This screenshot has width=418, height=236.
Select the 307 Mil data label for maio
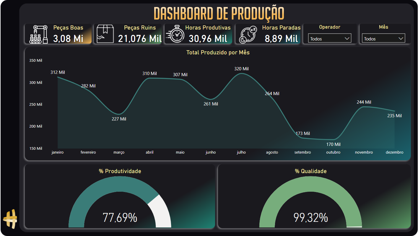coord(180,75)
